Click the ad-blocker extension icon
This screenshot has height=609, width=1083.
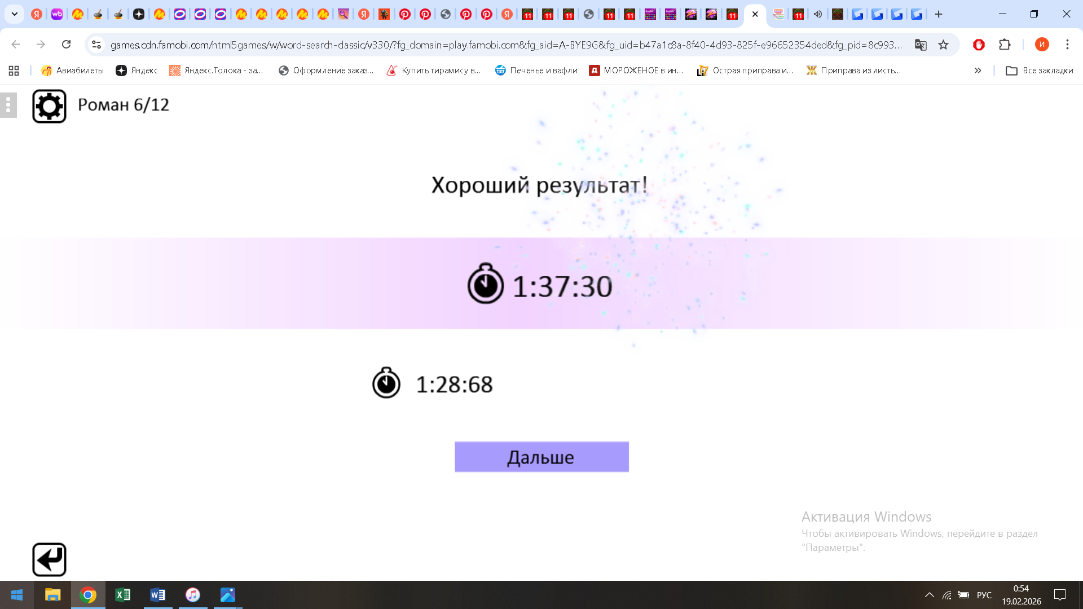click(x=979, y=45)
